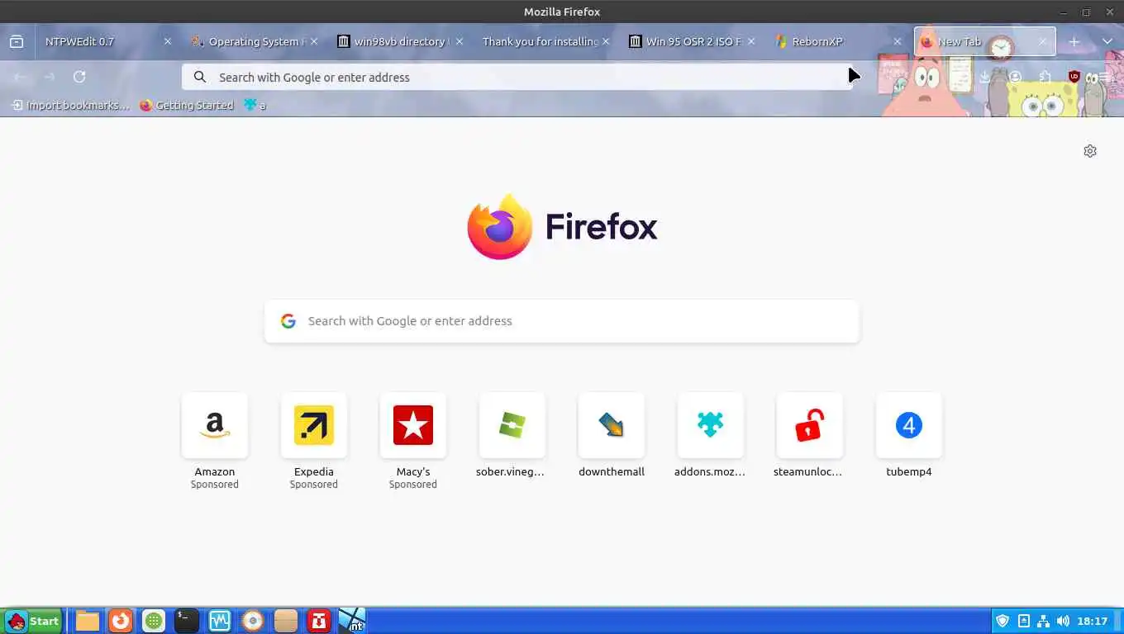Open the Extensions puzzle-piece icon
Viewport: 1124px width, 634px height.
pos(1045,77)
